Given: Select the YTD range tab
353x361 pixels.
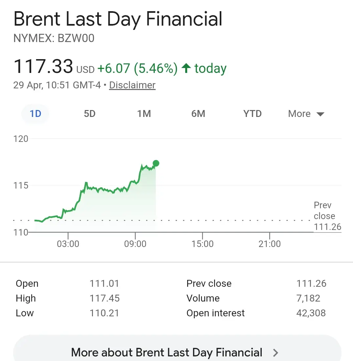Looking at the screenshot, I should [253, 114].
